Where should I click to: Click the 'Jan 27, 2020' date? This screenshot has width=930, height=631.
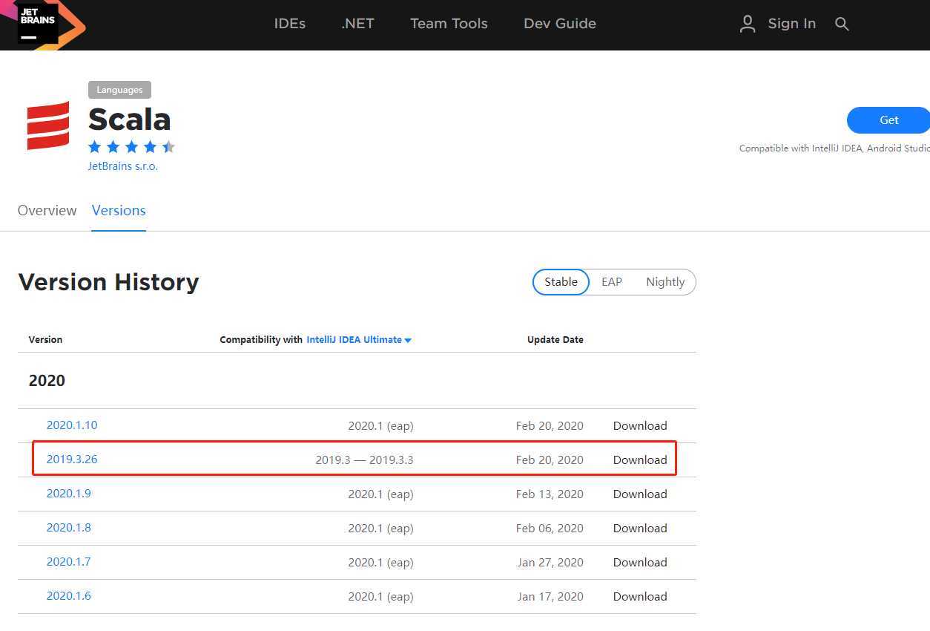(x=550, y=563)
